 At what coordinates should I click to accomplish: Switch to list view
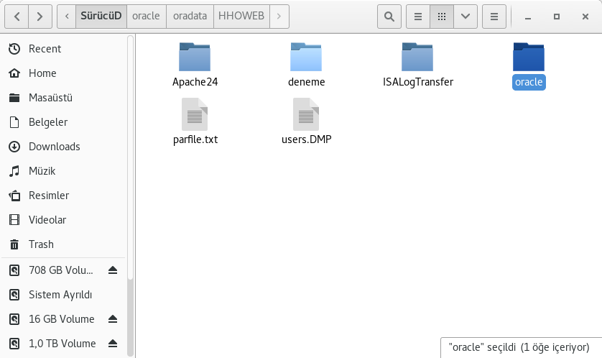click(x=417, y=15)
